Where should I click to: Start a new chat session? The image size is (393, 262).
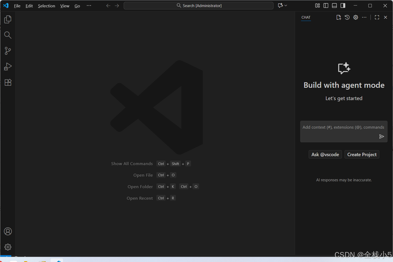339,17
